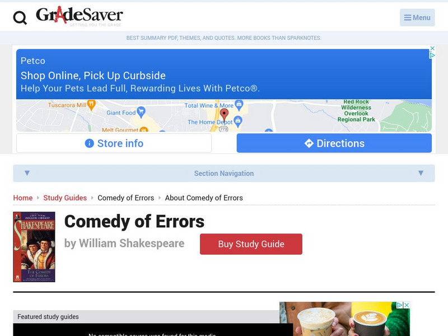The height and width of the screenshot is (336, 448).
Task: Close the coffee ad with X icon
Action: click(x=407, y=305)
